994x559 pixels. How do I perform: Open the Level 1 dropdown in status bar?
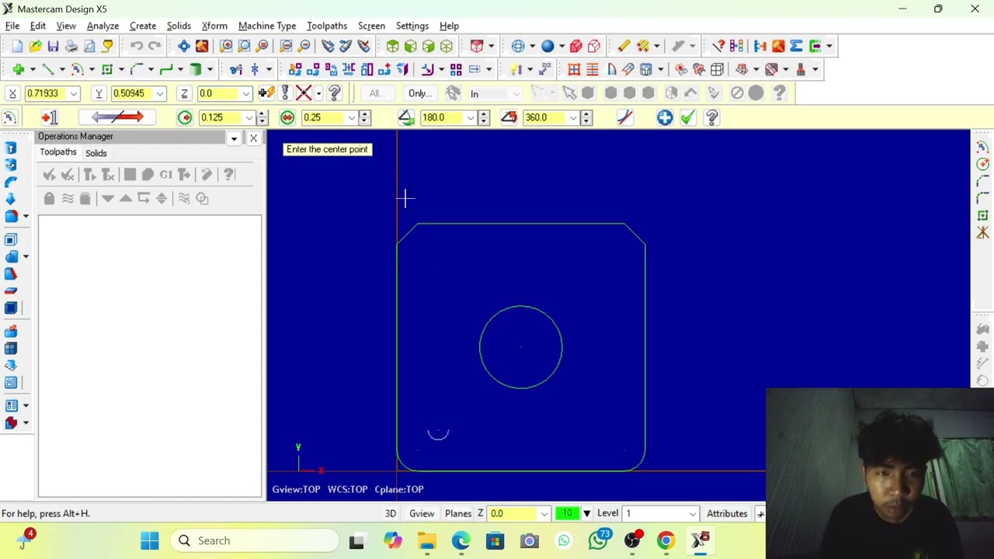coord(693,514)
